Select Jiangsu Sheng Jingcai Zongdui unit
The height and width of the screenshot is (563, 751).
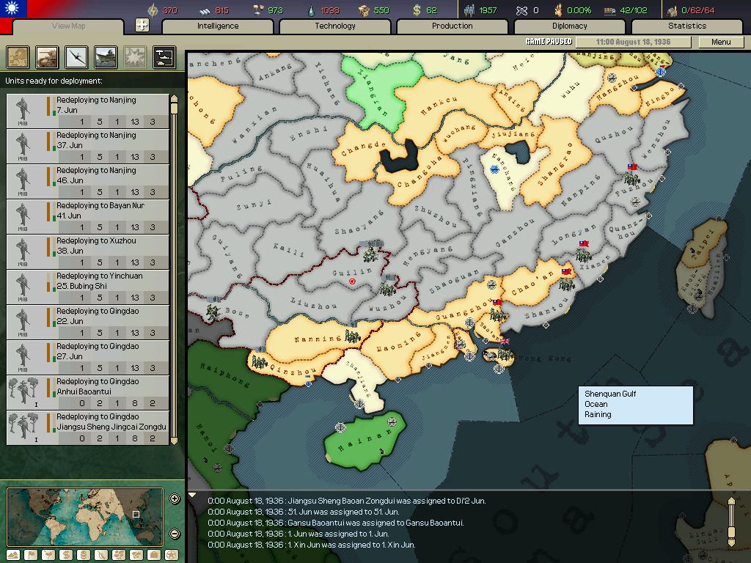tap(88, 427)
